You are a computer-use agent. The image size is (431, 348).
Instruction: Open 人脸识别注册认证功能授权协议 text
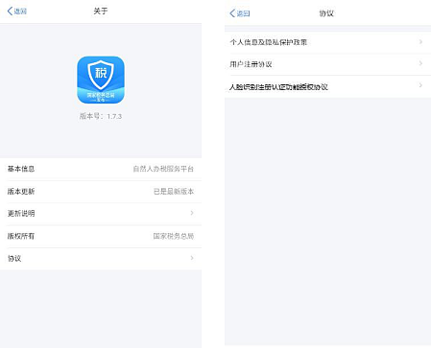coord(278,87)
